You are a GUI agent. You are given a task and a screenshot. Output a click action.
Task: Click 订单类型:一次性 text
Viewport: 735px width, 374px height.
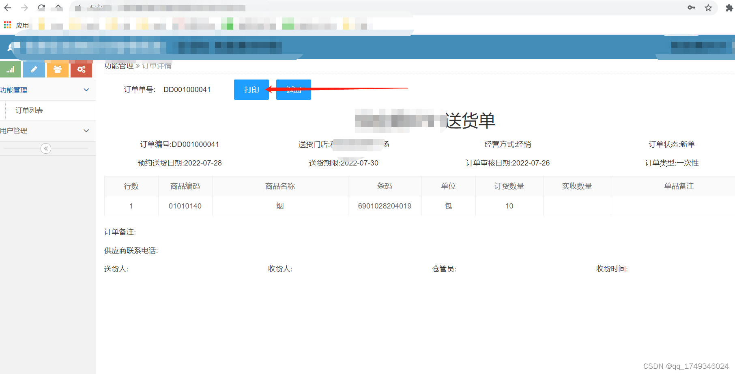point(672,163)
